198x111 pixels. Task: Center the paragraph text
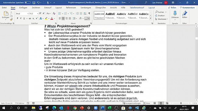pyautogui.click(x=63, y=18)
